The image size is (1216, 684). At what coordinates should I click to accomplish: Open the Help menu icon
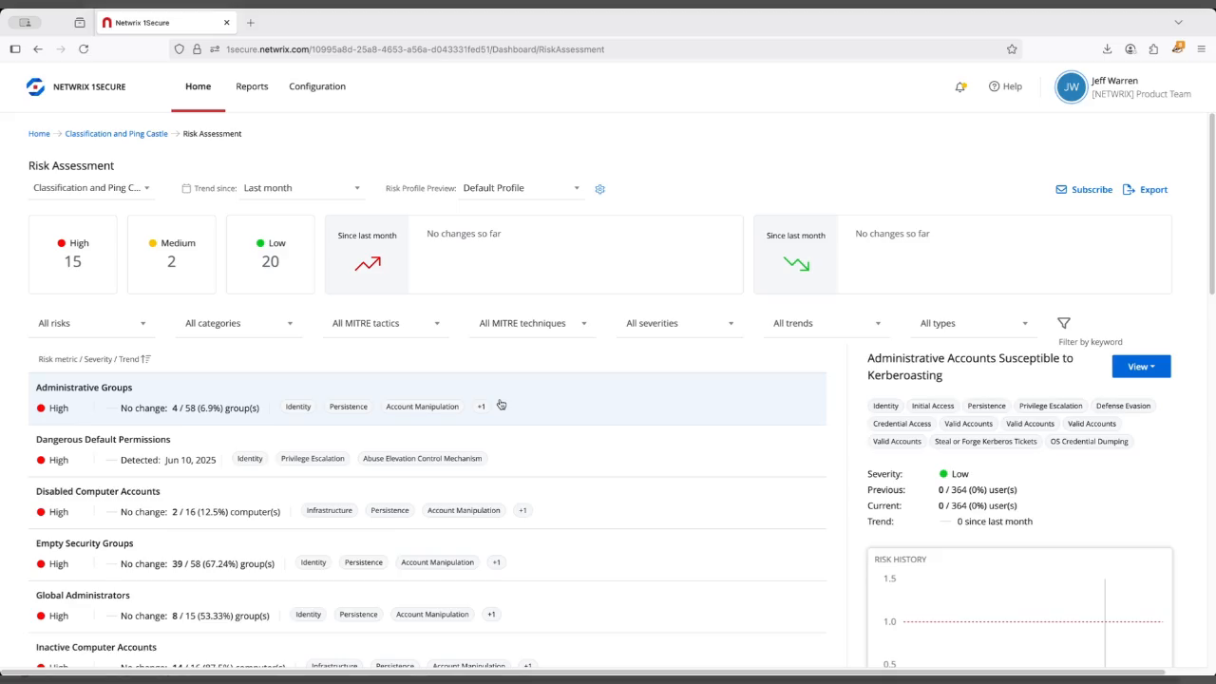click(994, 86)
